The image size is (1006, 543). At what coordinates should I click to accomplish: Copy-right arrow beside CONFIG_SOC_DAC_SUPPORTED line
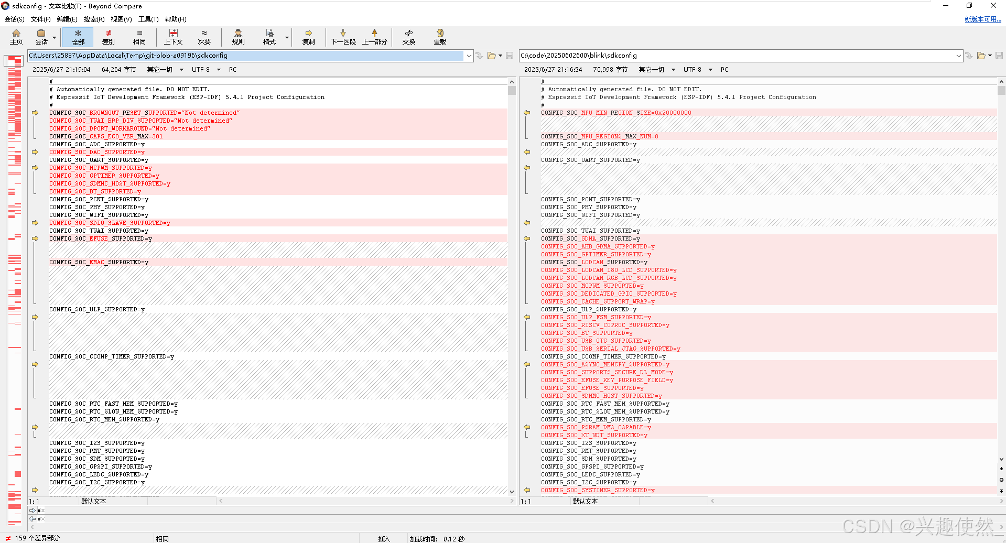pyautogui.click(x=35, y=152)
